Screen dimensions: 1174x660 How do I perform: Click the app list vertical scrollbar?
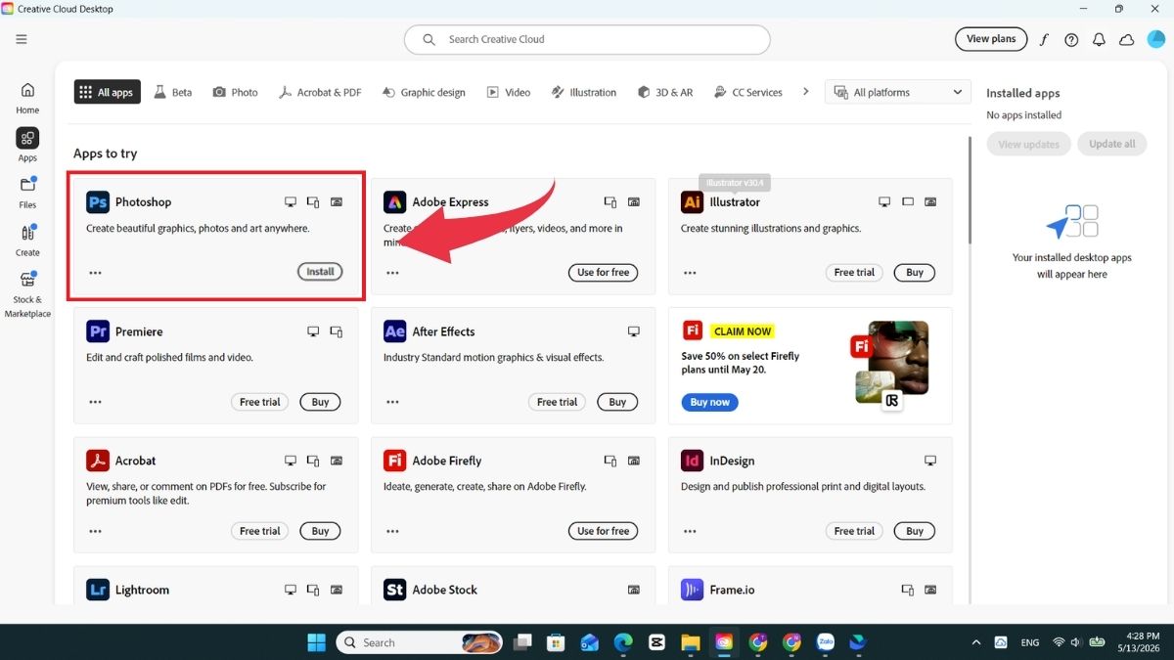pos(970,191)
